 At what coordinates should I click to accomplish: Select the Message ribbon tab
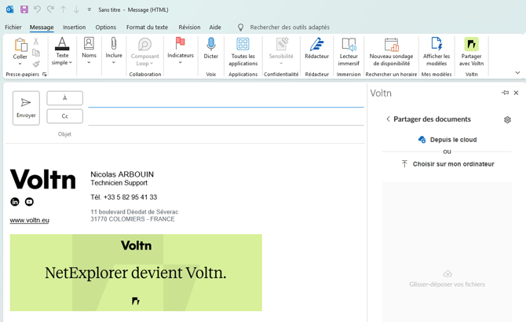tap(42, 27)
